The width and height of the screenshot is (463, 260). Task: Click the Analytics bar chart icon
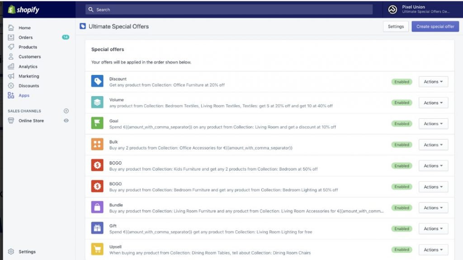pos(11,66)
